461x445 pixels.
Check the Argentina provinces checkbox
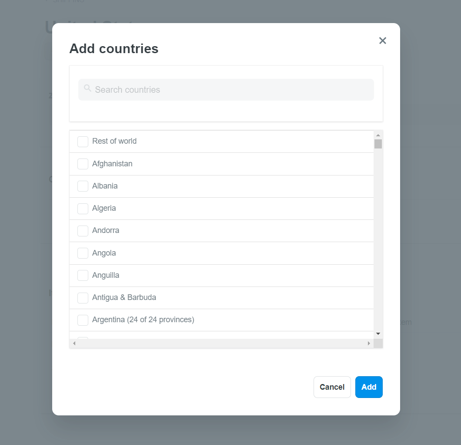pos(83,320)
